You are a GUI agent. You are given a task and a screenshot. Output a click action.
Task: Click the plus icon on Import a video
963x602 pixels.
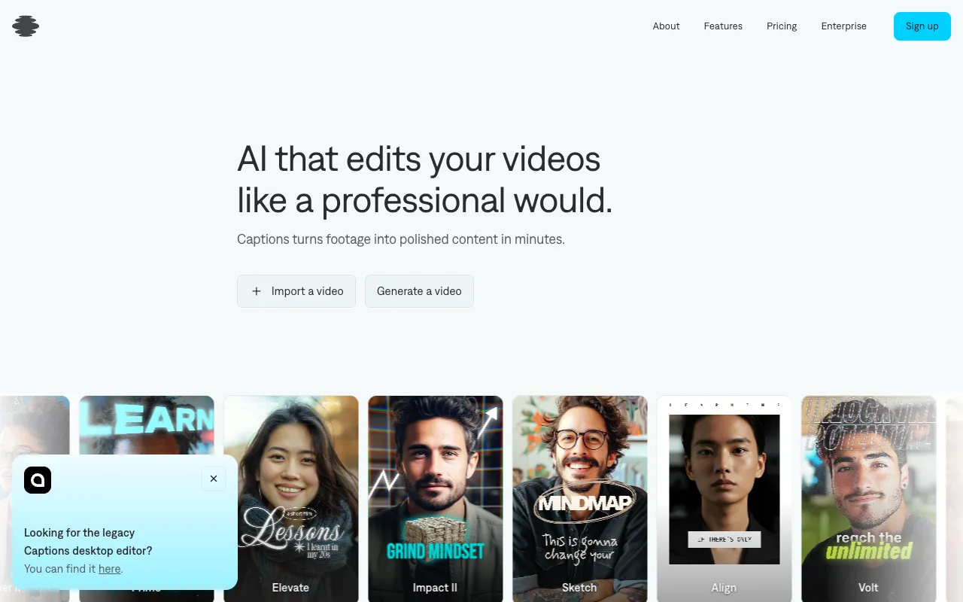point(257,290)
